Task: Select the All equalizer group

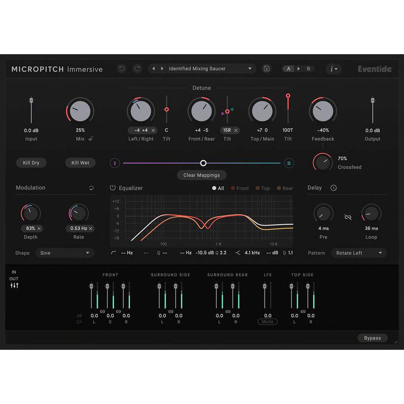Action: tap(218, 188)
